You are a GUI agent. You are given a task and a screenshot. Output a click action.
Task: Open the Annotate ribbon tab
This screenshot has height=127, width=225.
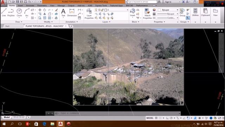pos(30,6)
